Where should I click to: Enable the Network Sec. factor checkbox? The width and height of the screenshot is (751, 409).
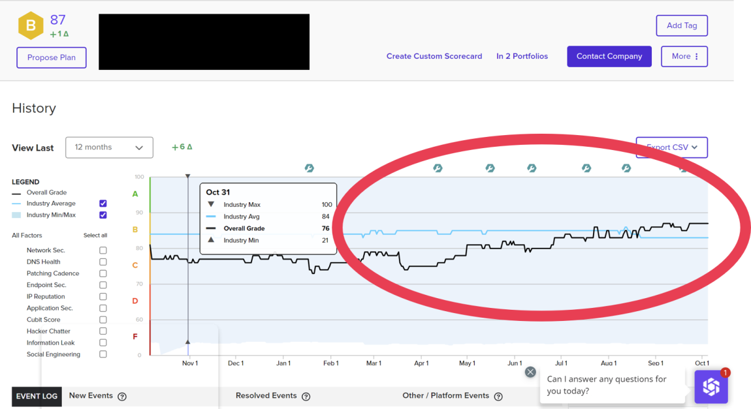103,250
